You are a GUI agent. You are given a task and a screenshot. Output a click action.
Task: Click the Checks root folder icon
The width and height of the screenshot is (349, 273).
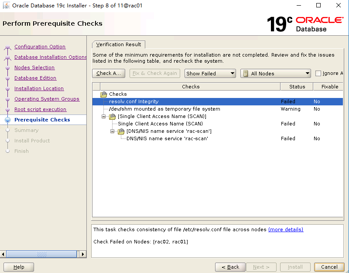pos(104,94)
